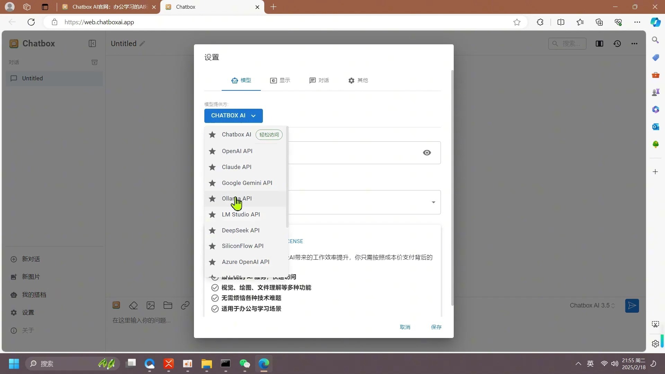
Task: Collapse the conversation sidebar
Action: [92, 43]
